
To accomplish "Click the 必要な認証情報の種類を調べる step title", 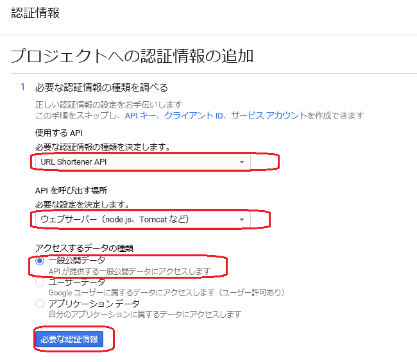I will click(101, 87).
